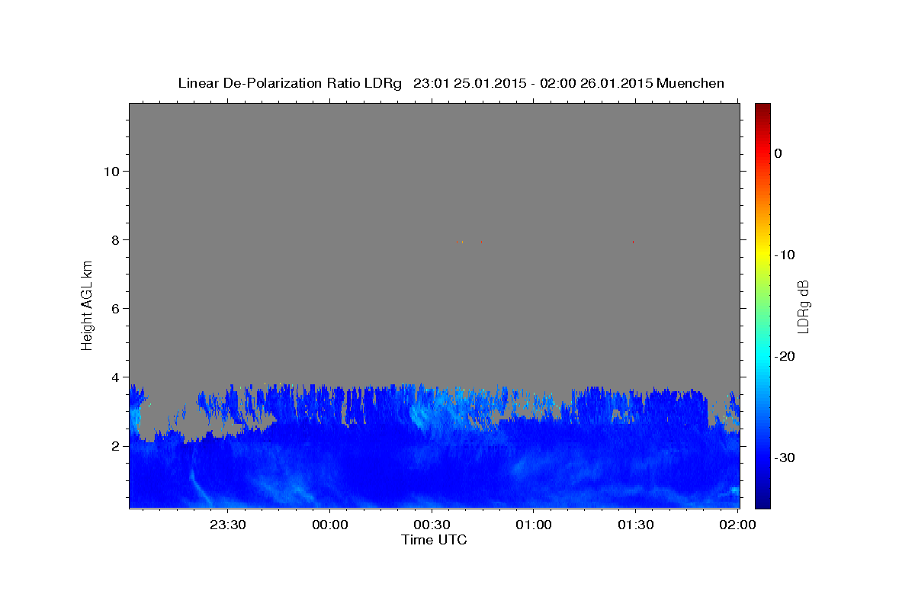Click the orange data speck near 00:40 at 8 km
915x610 pixels.
click(x=462, y=242)
